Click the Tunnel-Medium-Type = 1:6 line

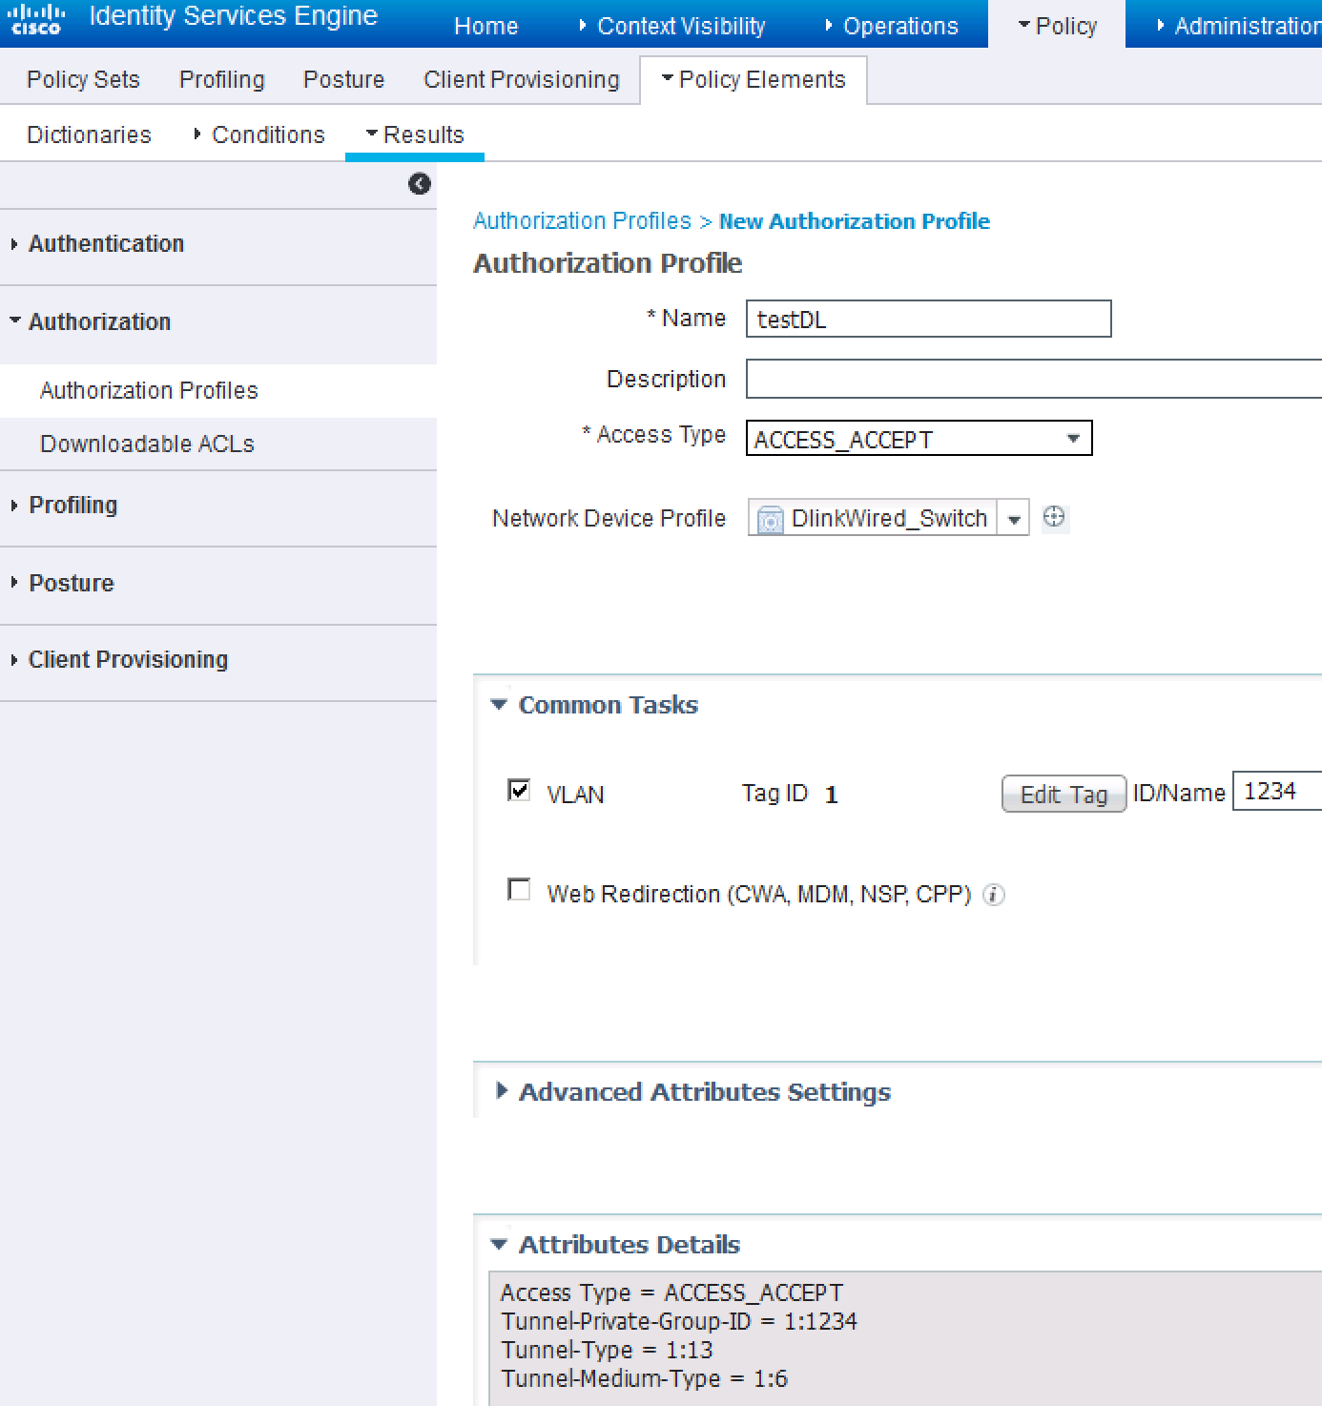[x=644, y=1378]
